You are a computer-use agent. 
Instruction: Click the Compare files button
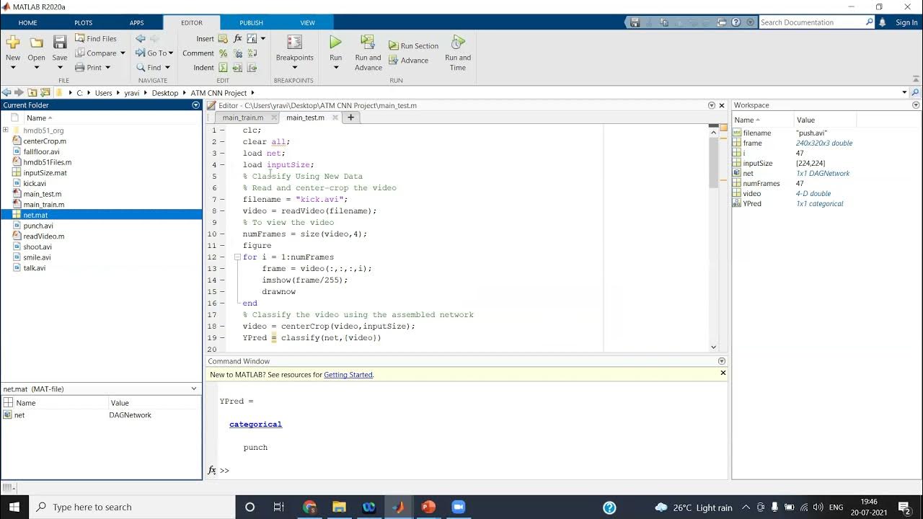point(95,53)
